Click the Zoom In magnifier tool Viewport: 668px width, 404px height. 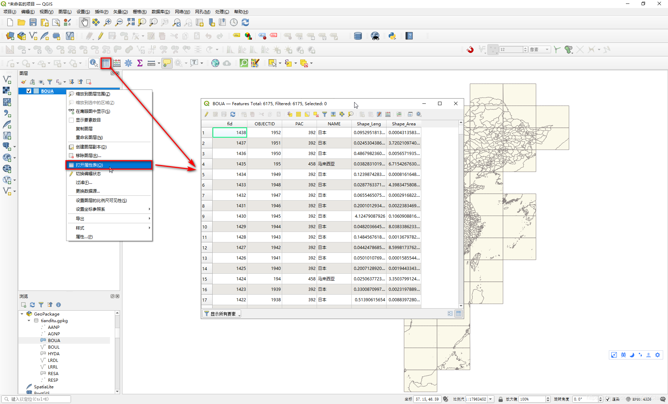(x=108, y=23)
